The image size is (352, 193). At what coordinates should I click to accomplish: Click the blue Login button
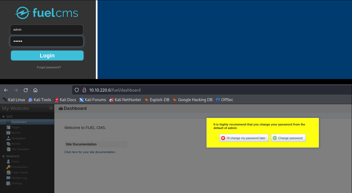pos(47,55)
